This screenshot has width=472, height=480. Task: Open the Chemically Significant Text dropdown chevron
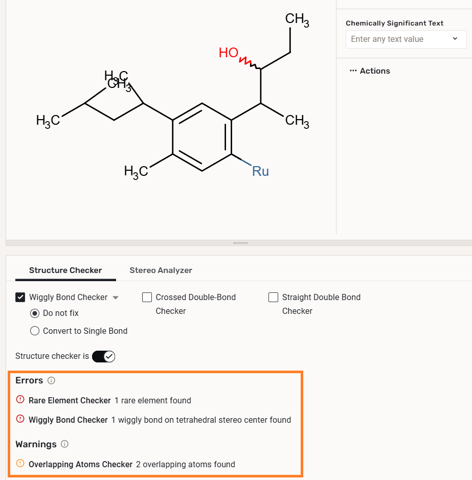(x=455, y=39)
